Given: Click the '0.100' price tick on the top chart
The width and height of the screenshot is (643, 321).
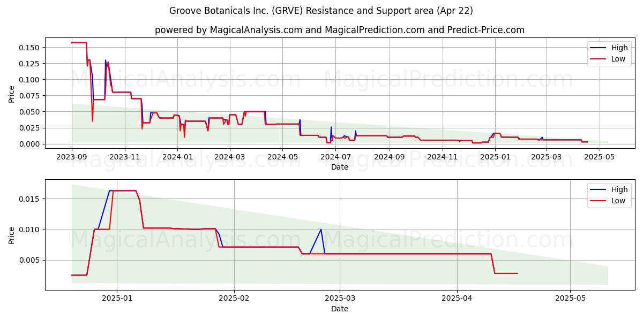Looking at the screenshot, I should coord(29,80).
